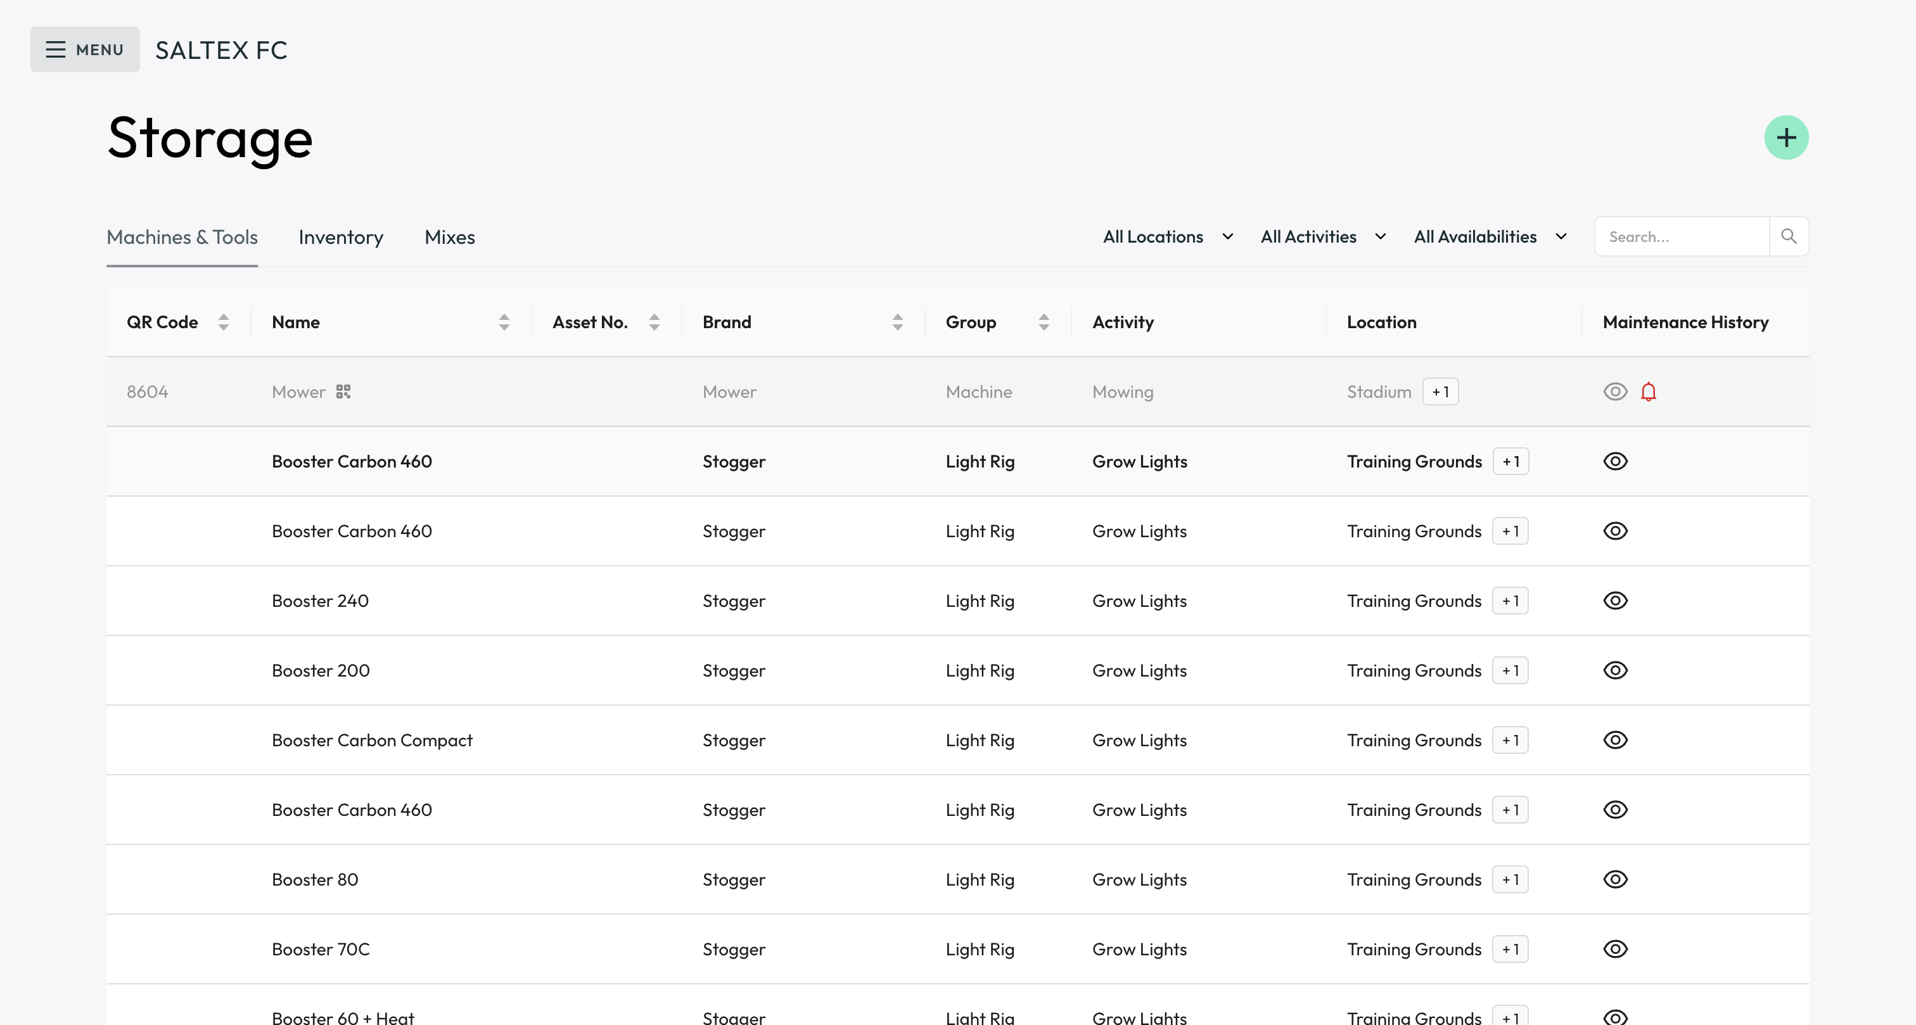The image size is (1916, 1025).
Task: Click the green plus add button
Action: pos(1786,137)
